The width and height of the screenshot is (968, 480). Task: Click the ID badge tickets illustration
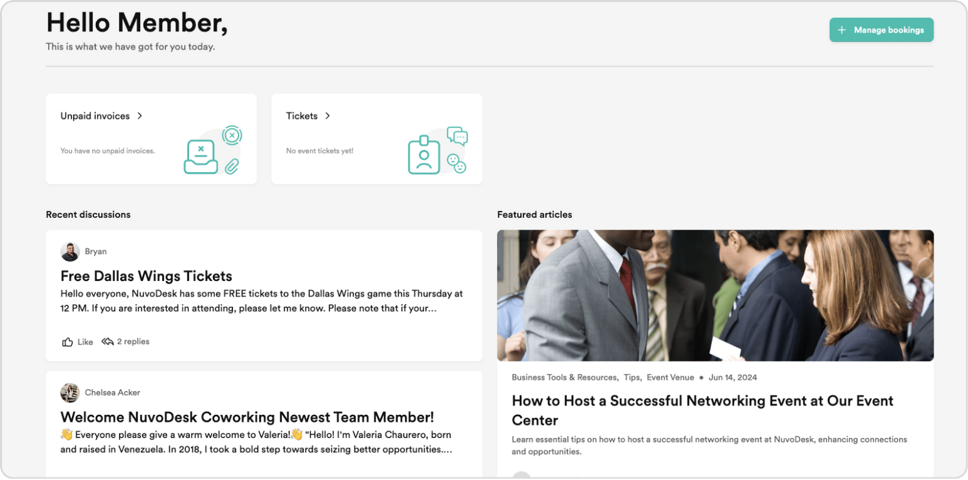[424, 155]
